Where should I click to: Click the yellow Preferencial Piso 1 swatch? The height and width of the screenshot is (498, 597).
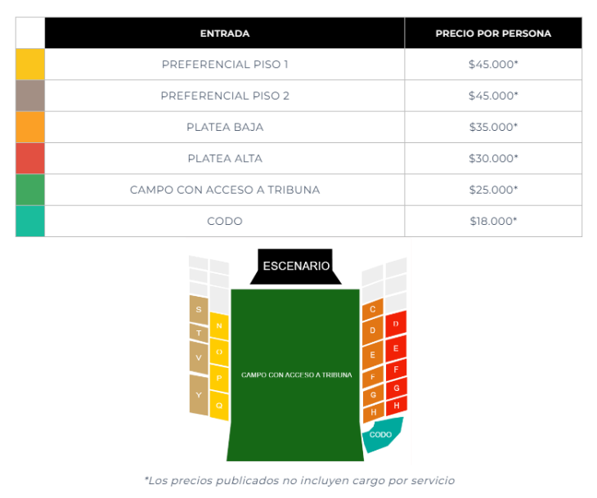pyautogui.click(x=30, y=65)
